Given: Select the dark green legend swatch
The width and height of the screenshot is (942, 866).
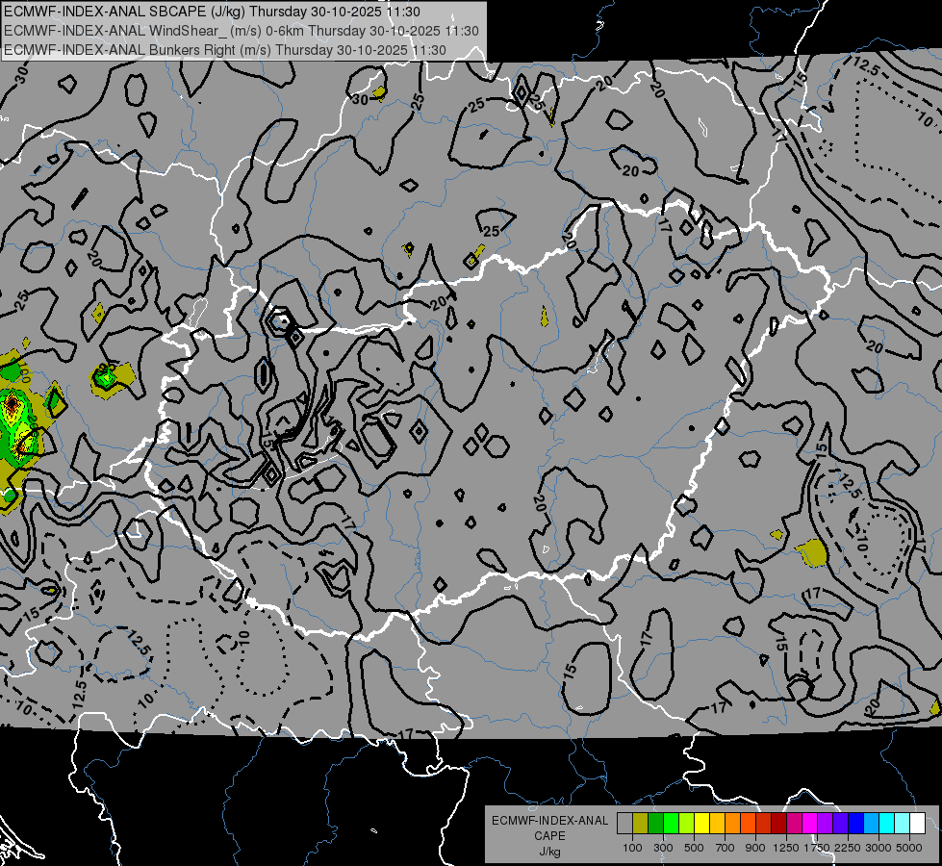Looking at the screenshot, I should pos(655,824).
